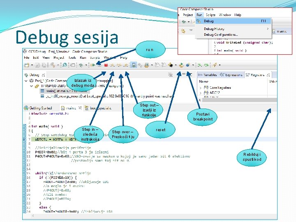The width and height of the screenshot is (296, 222).
Task: Click the WDTCTL highlighted code line
Action: (154, 139)
